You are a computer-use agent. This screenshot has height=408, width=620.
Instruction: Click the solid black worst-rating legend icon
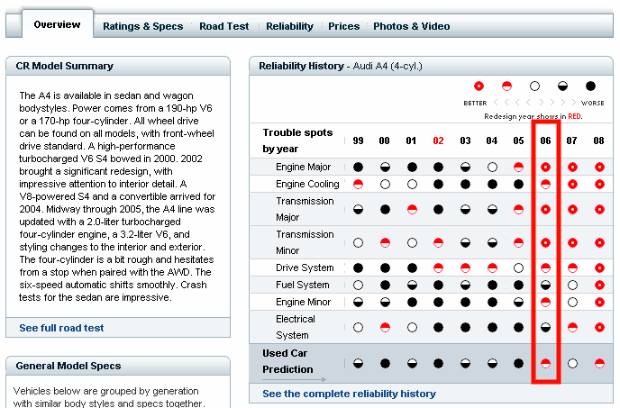coord(590,86)
